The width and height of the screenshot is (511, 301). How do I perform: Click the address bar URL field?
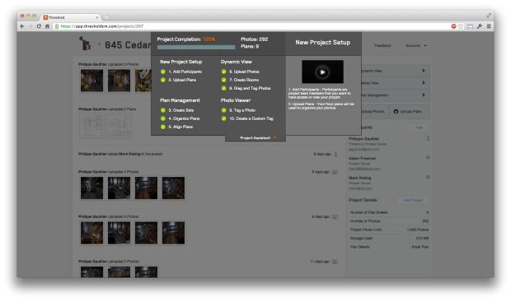tap(251, 26)
